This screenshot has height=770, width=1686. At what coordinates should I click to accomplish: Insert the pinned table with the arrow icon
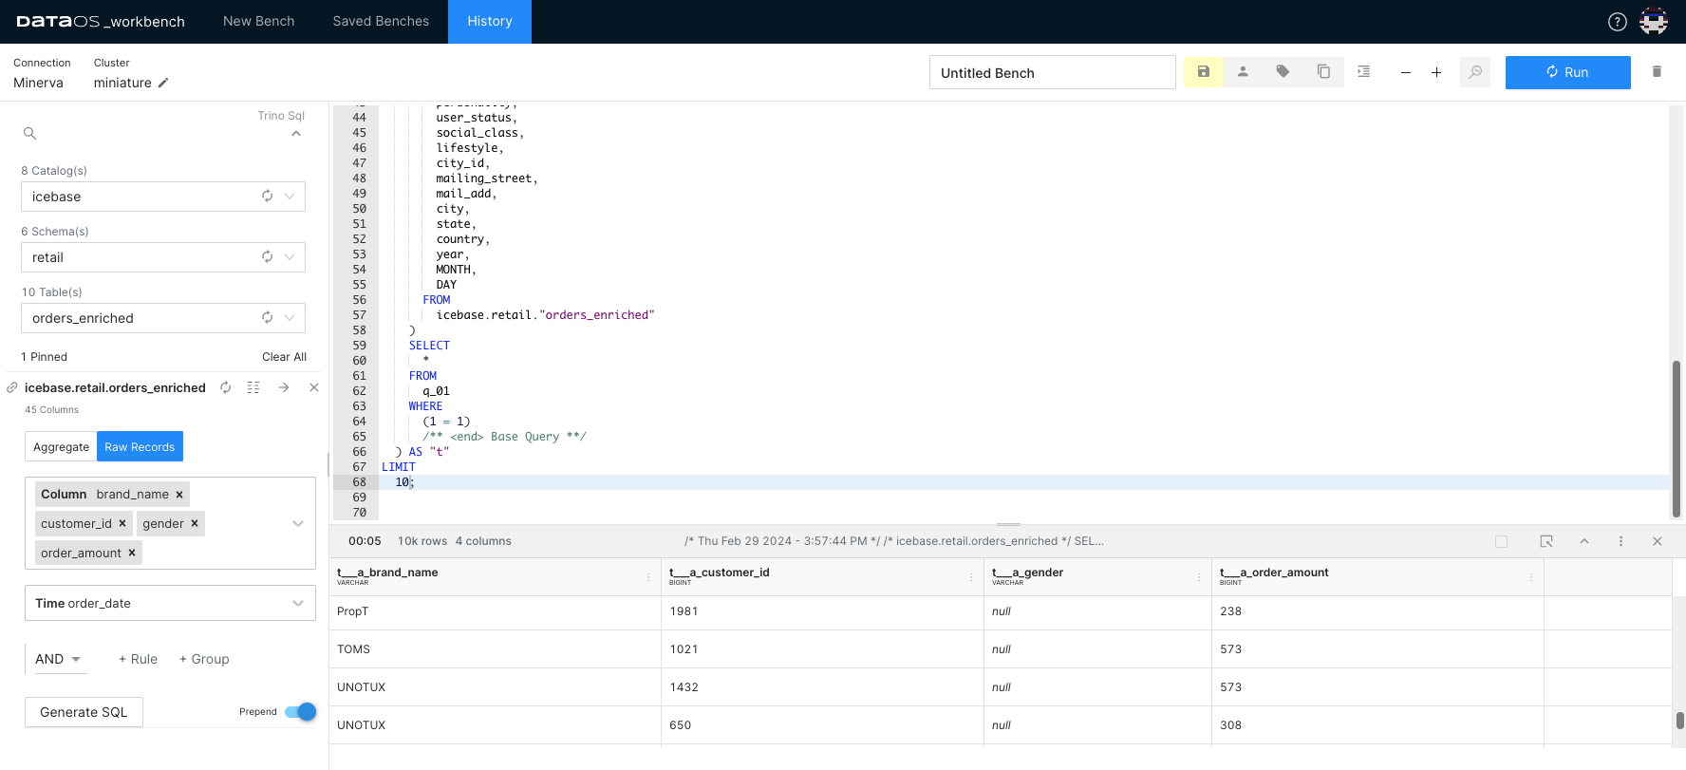(284, 387)
